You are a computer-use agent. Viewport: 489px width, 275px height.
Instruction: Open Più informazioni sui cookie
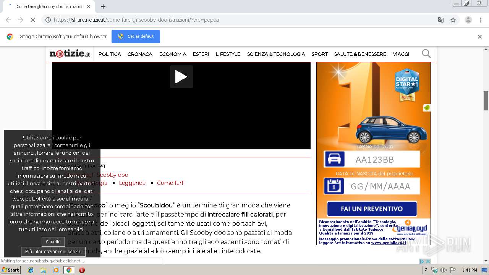point(53,252)
